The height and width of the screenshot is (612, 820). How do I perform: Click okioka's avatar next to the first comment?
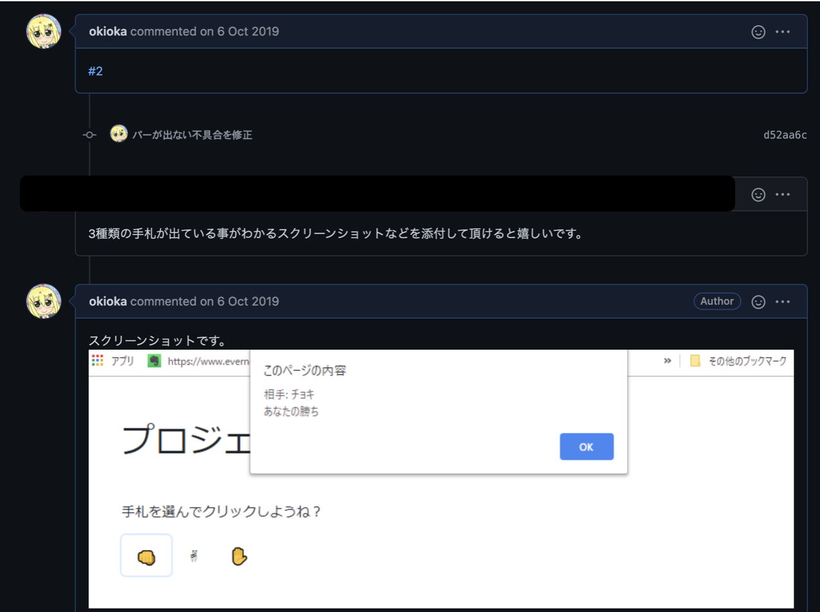click(44, 32)
